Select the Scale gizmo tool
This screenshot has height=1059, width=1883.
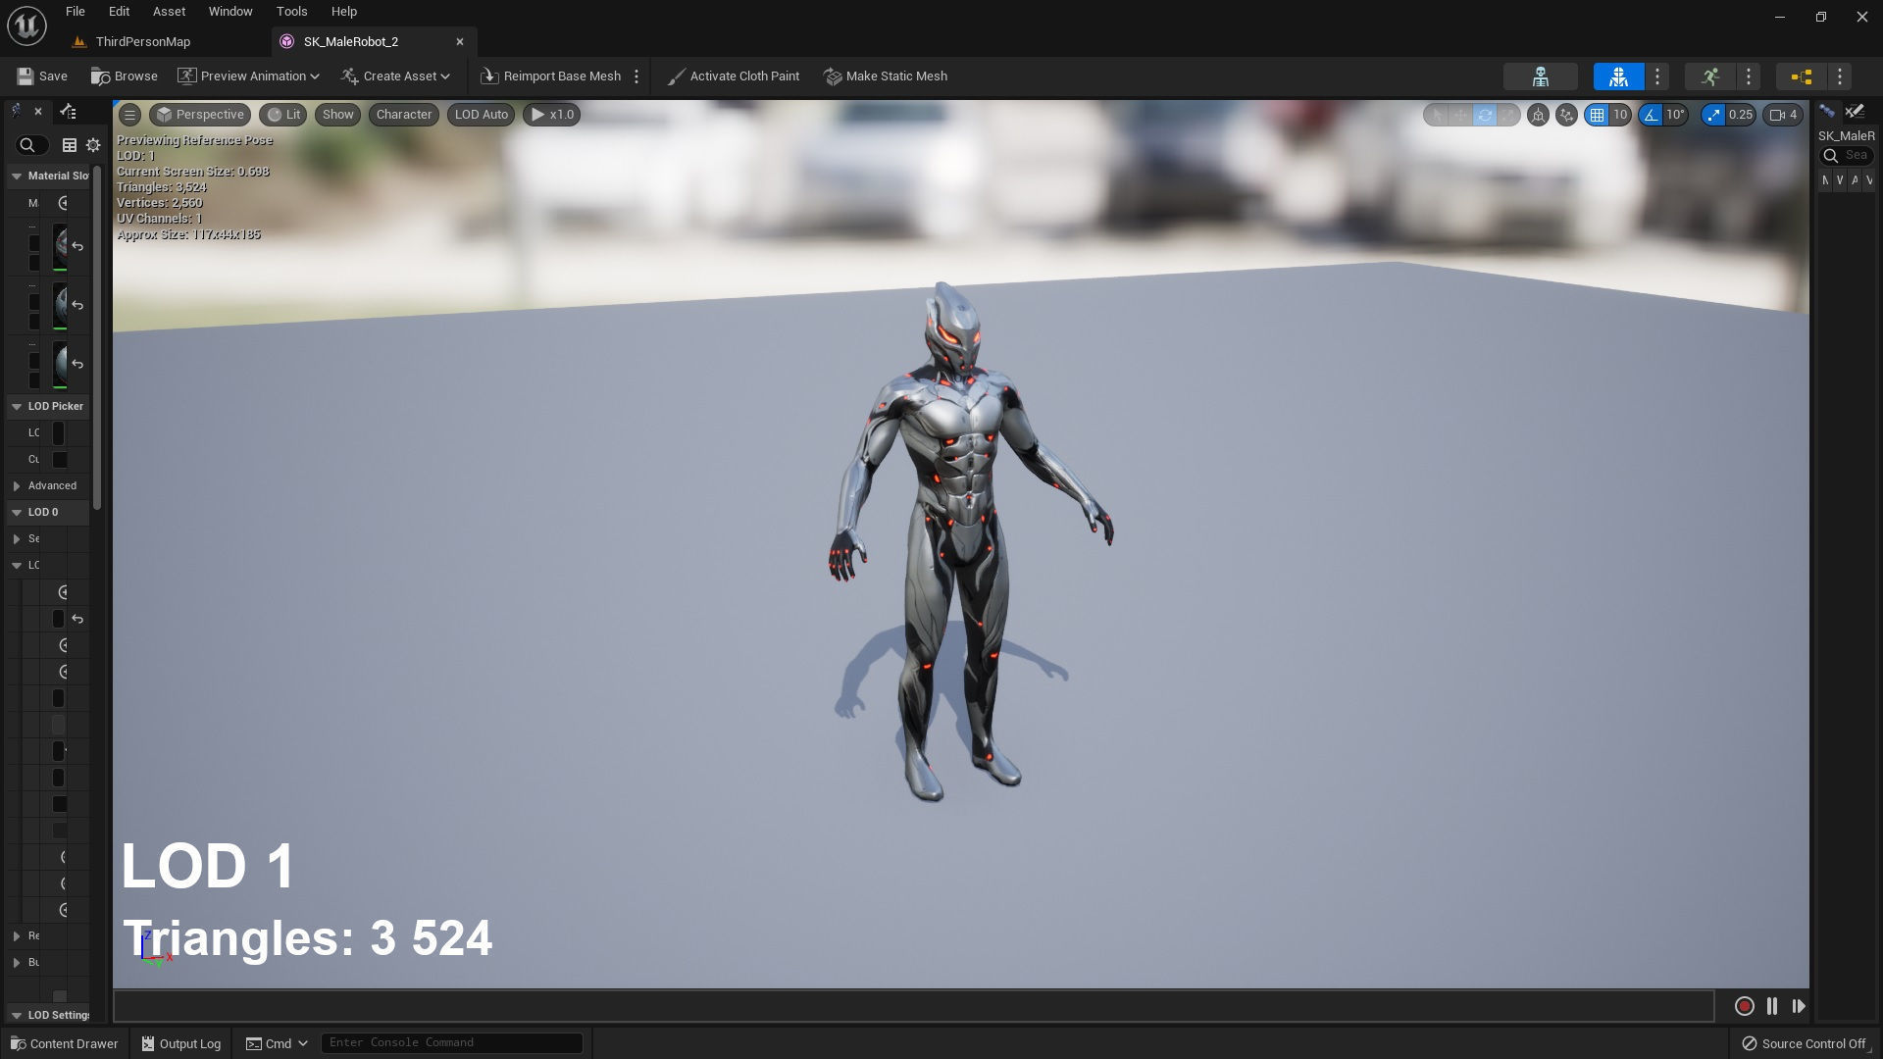tap(1508, 115)
